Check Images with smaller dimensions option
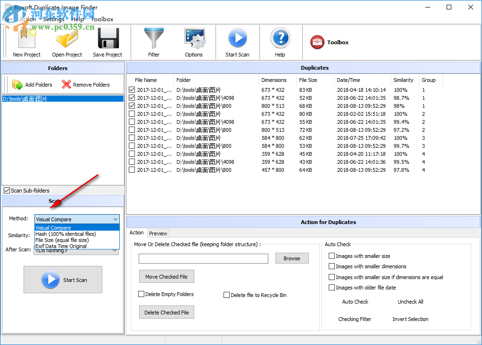482x345 pixels. pos(332,266)
